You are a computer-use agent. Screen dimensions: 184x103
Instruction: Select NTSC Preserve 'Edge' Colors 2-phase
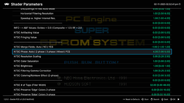pyautogui.click(x=92, y=90)
